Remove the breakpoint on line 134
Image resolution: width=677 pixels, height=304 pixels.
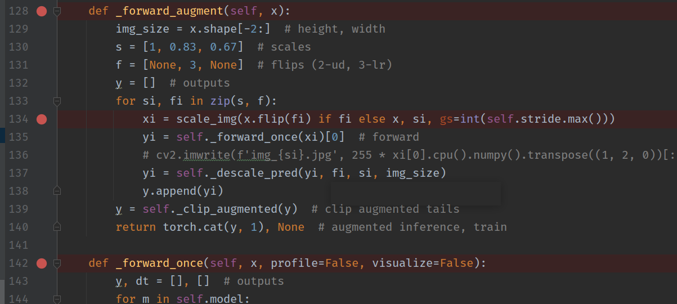41,119
